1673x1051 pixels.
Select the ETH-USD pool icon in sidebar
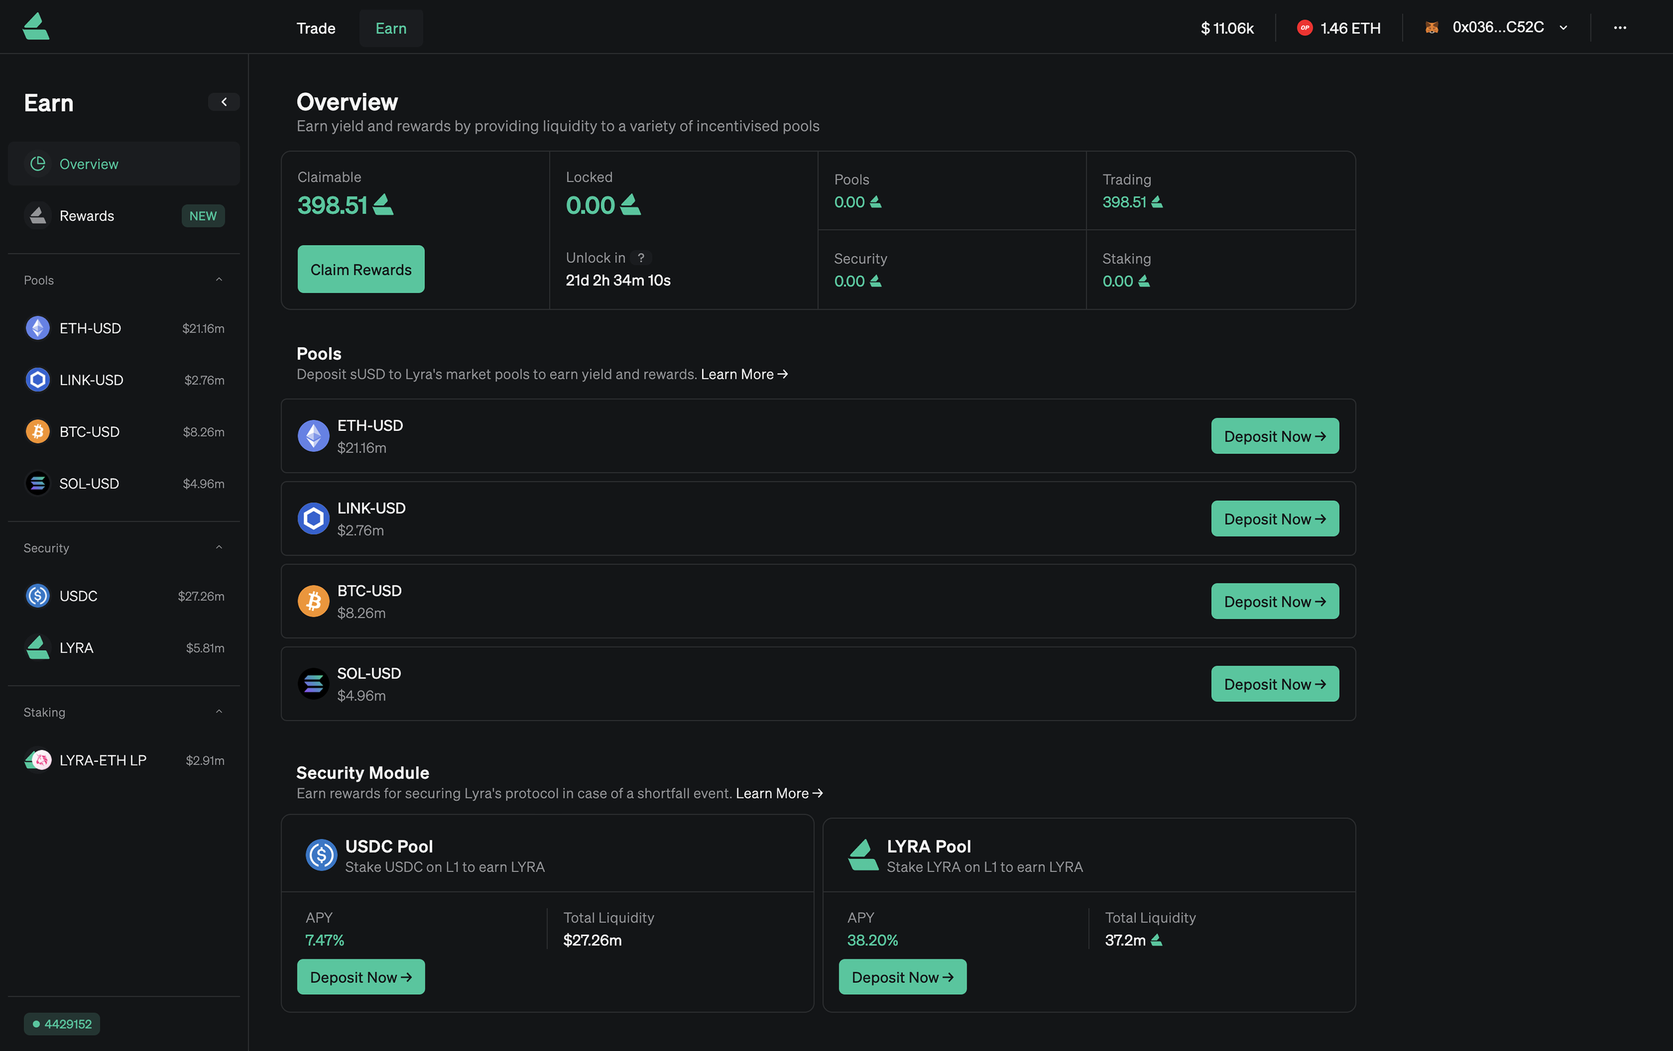(37, 328)
